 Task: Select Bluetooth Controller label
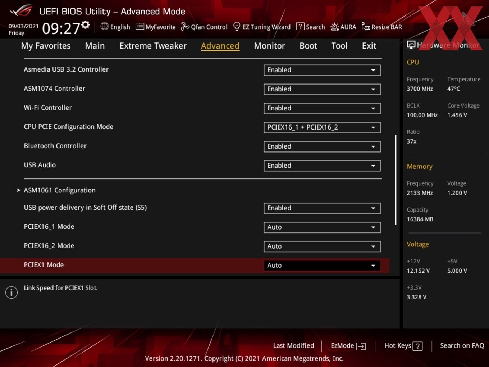pos(55,146)
